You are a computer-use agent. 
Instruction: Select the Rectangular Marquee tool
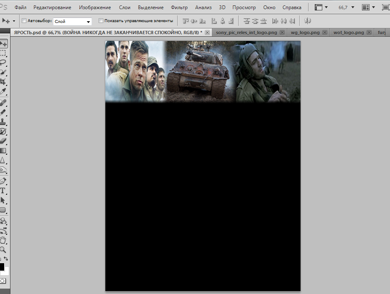(3, 53)
